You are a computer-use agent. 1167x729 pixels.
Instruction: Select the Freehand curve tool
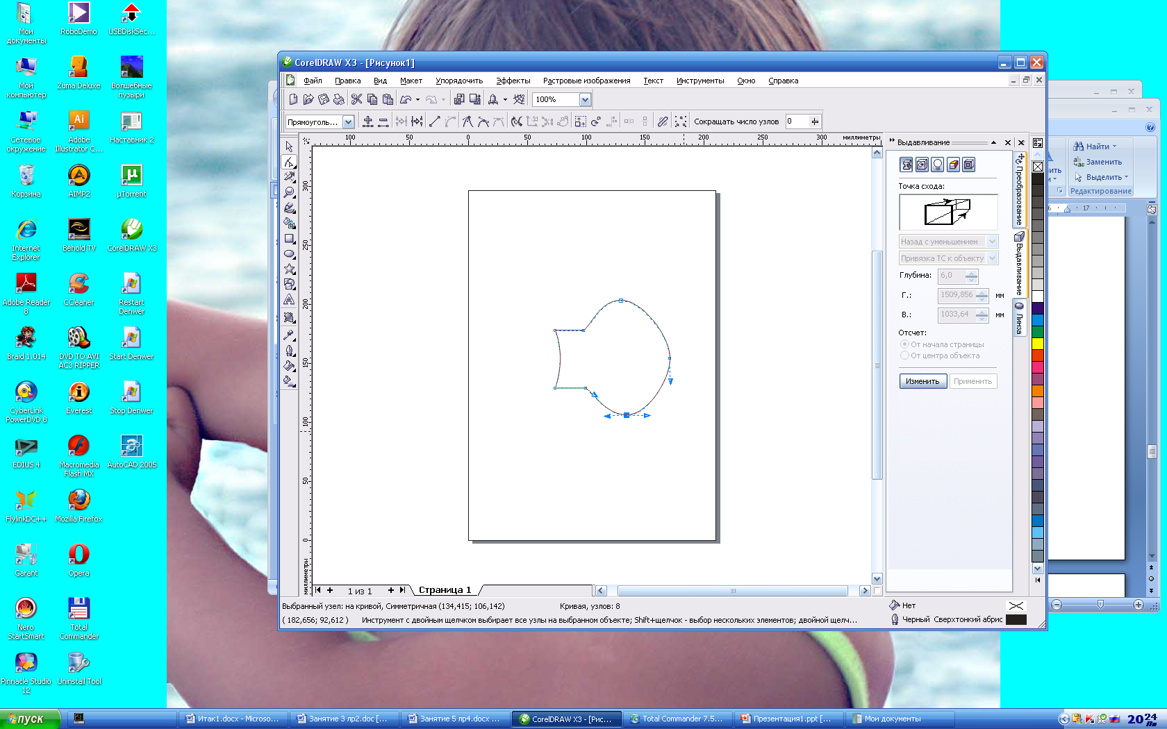tap(290, 208)
